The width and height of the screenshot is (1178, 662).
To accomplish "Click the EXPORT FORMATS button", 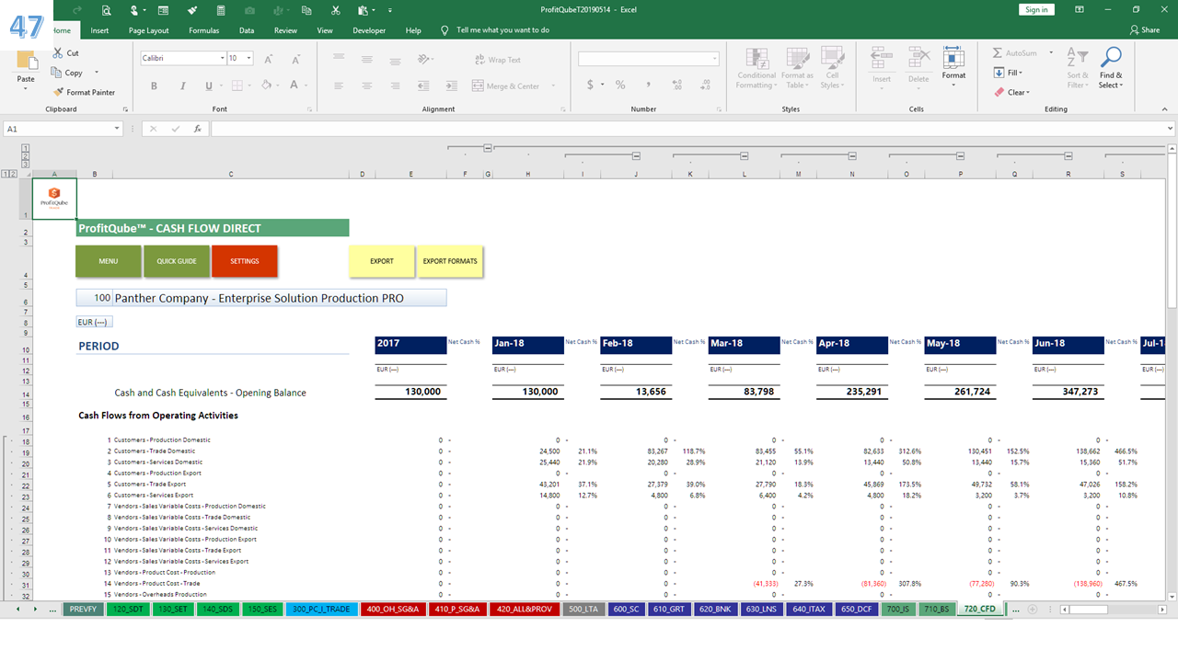I will (x=450, y=261).
